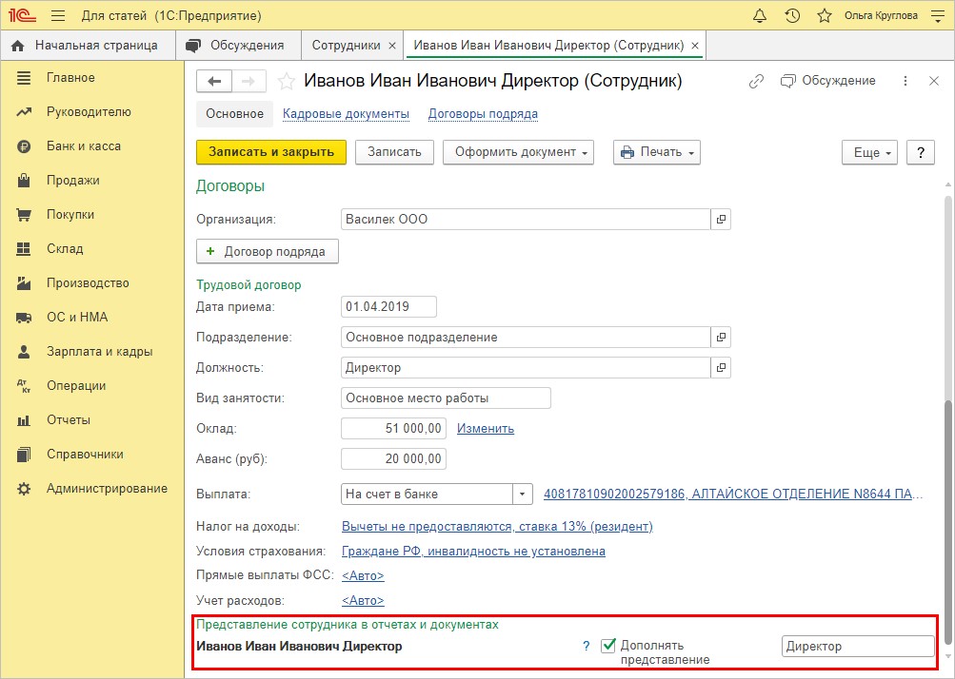The width and height of the screenshot is (955, 679).
Task: Open Оформить документ dropdown
Action: (x=518, y=152)
